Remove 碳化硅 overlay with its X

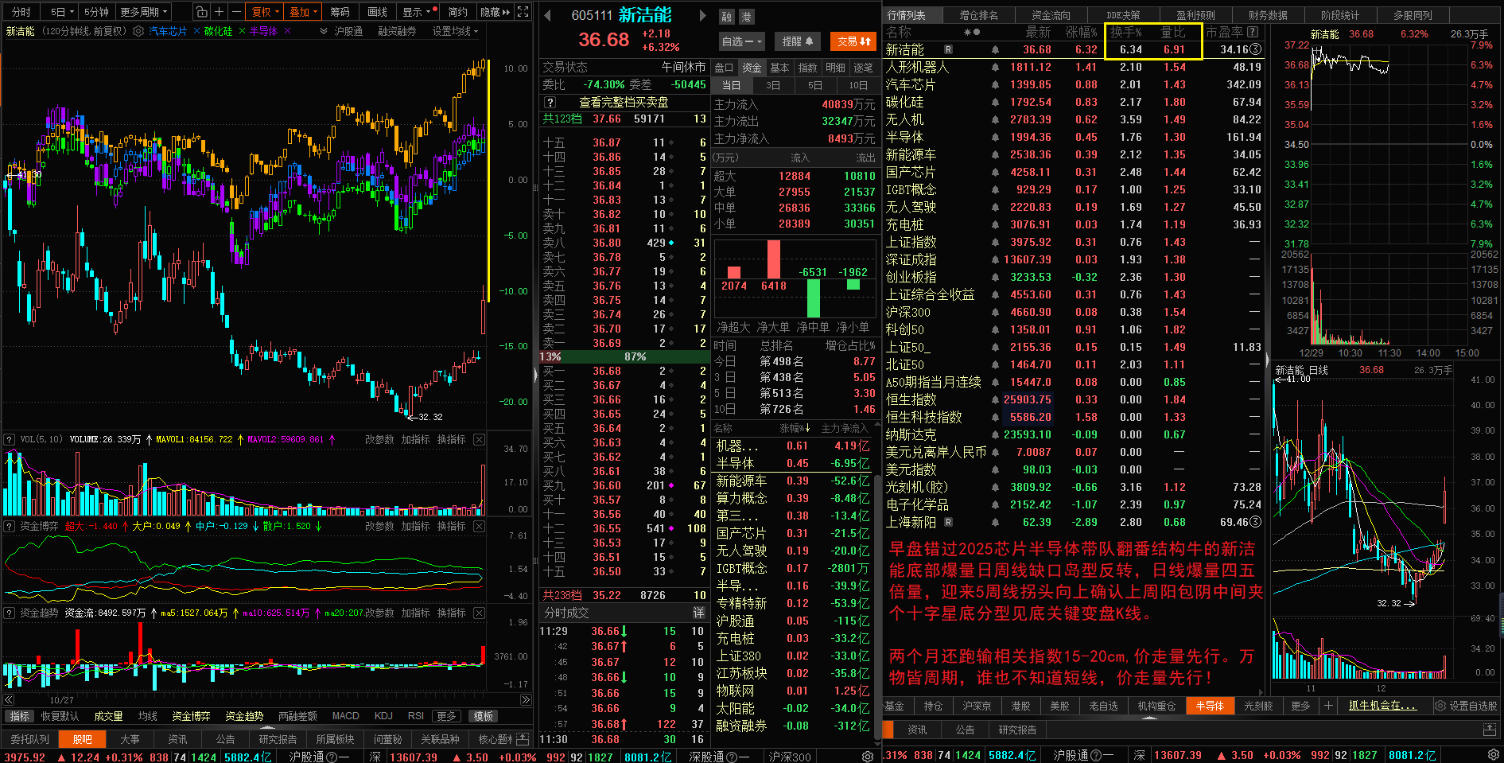(x=243, y=31)
